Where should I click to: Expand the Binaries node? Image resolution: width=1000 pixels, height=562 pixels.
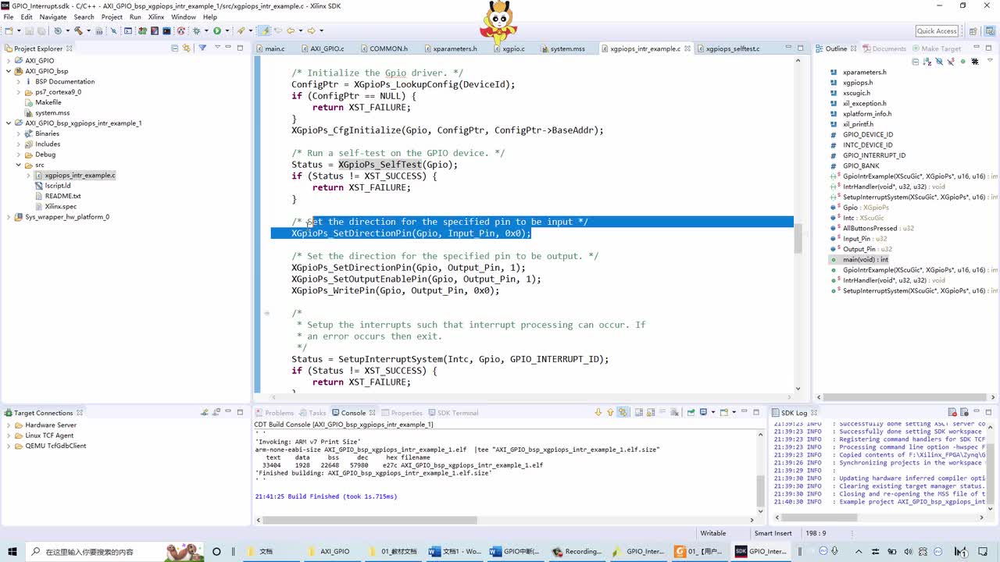click(x=19, y=133)
